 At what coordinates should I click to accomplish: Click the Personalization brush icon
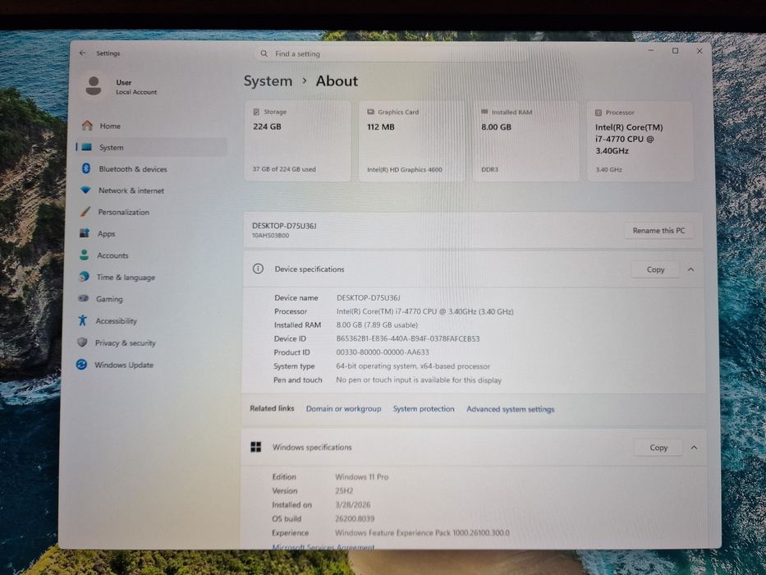click(x=85, y=212)
